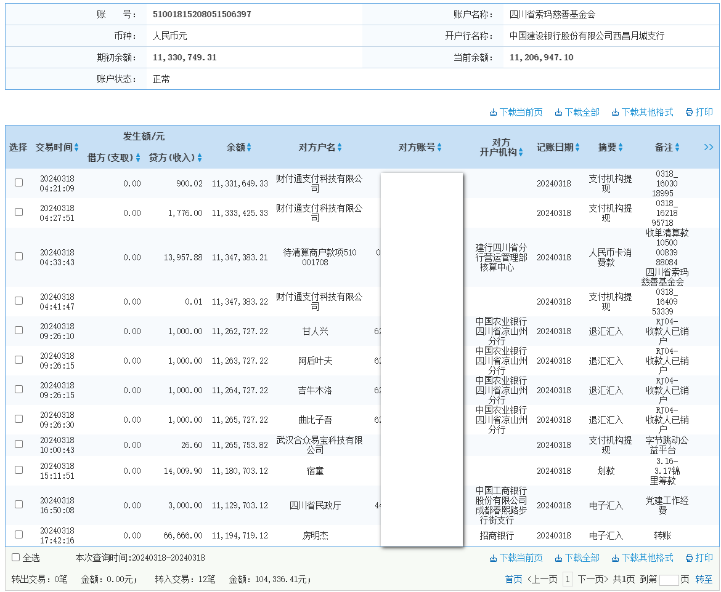The image size is (721, 592).
Task: Click the bottom 下载其他格式 download icon
Action: (x=615, y=558)
